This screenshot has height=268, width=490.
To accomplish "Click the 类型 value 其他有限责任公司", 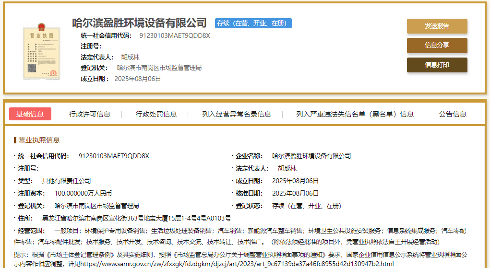I will (x=66, y=181).
